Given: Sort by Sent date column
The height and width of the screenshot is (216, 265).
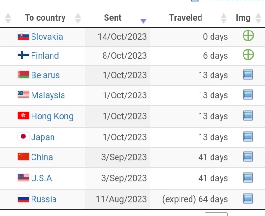Looking at the screenshot, I should (x=113, y=18).
